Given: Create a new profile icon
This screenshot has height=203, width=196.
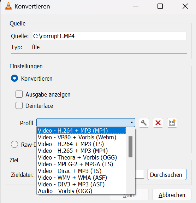Looking at the screenshot, I should 172,123.
